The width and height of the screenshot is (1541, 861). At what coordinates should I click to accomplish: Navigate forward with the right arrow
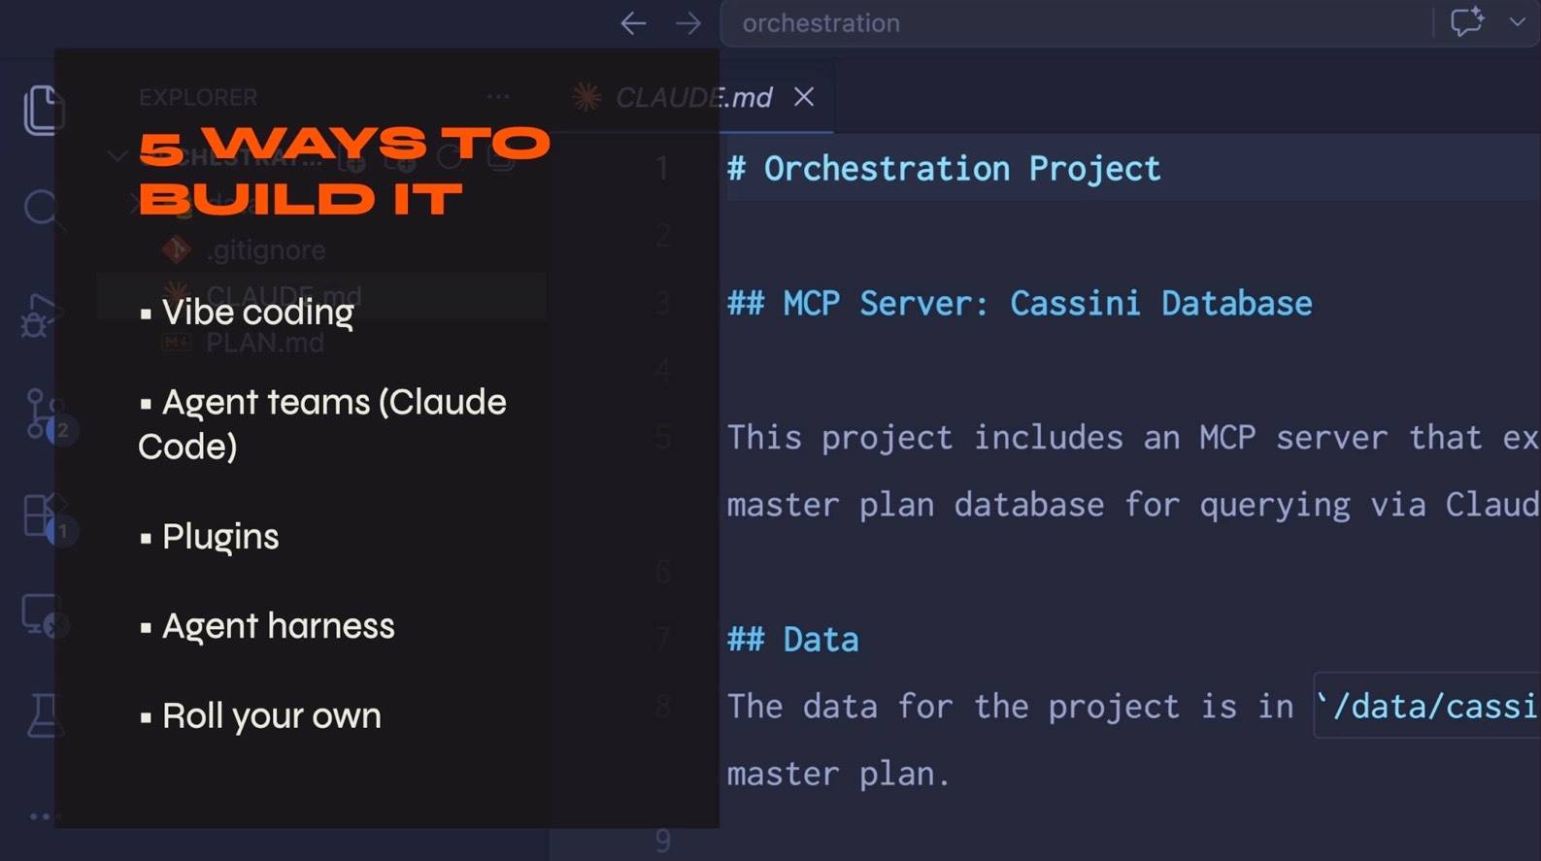[688, 23]
